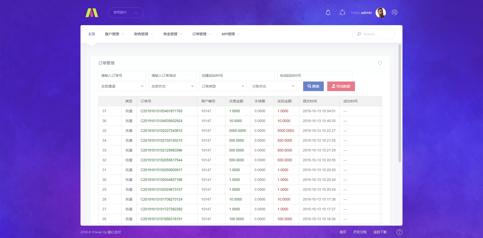Open the 订单管理 navigation menu
Image resolution: width=483 pixels, height=238 pixels.
[202, 34]
